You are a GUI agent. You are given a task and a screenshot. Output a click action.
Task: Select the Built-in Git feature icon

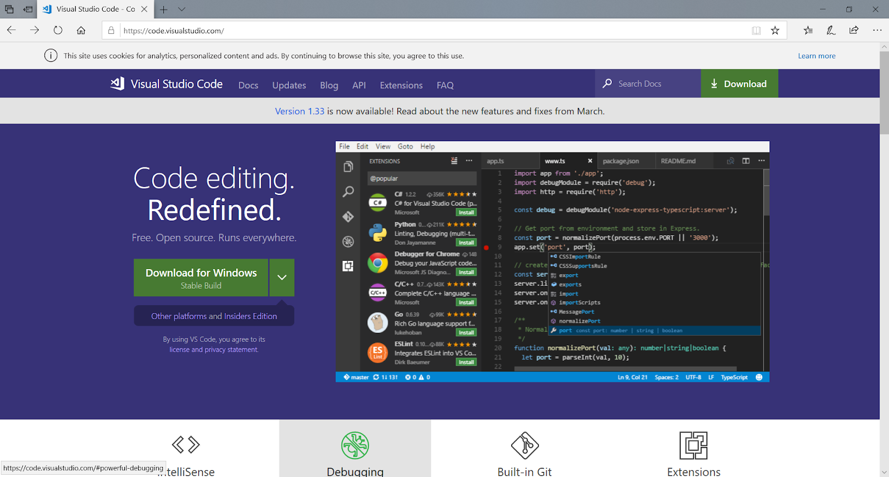pos(525,446)
